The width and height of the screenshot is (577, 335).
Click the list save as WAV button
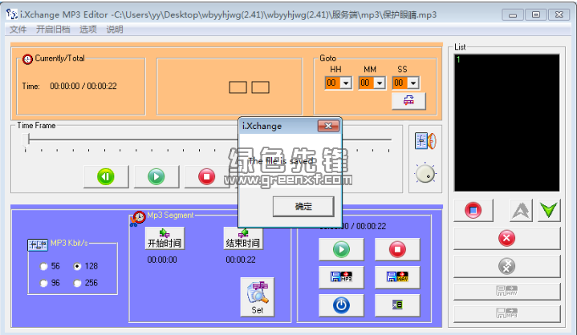506,292
